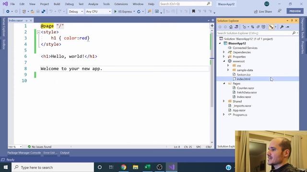
Task: Click Switch Views icon in Solution Explorer
Action: coord(236,27)
